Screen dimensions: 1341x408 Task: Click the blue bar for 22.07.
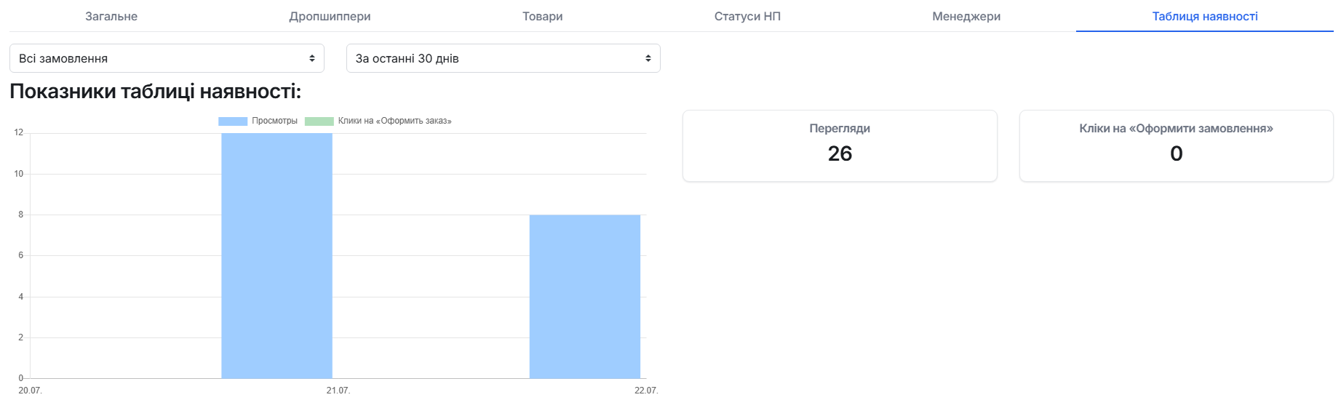[585, 297]
